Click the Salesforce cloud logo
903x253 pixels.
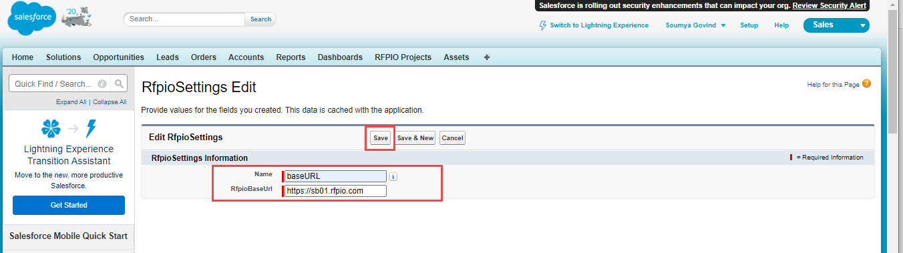[30, 21]
